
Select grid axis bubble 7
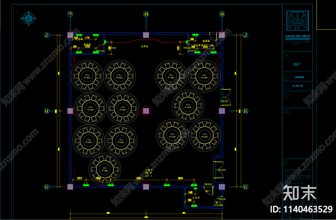(x=70, y=14)
